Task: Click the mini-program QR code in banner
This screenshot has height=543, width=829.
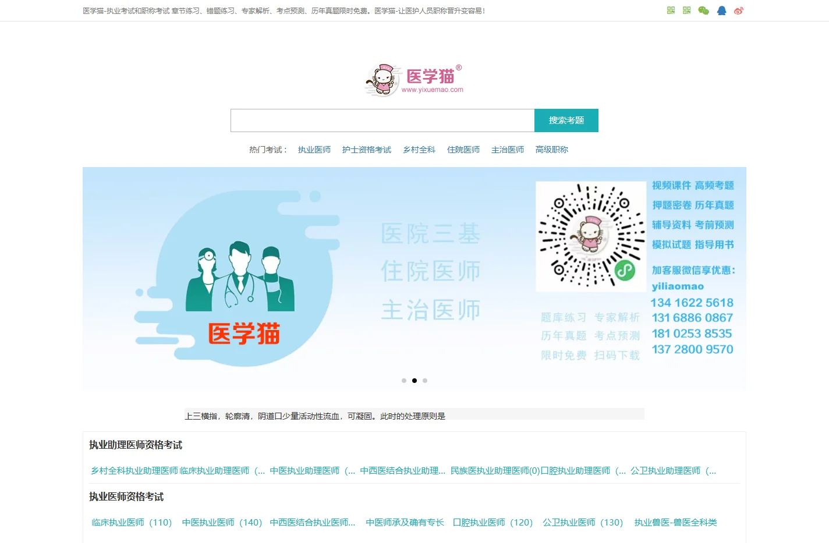Action: 590,236
